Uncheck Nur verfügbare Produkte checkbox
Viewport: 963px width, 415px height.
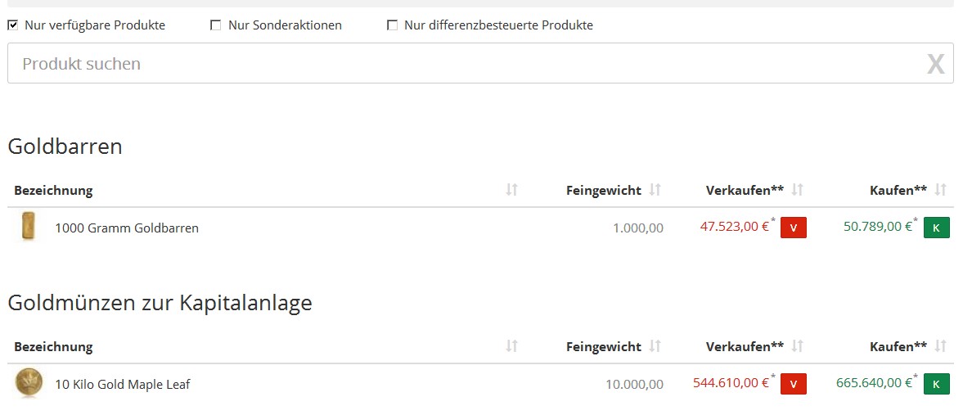pos(13,25)
